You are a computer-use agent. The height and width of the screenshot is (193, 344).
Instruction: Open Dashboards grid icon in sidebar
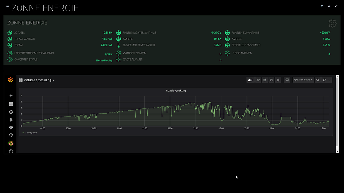point(11,104)
